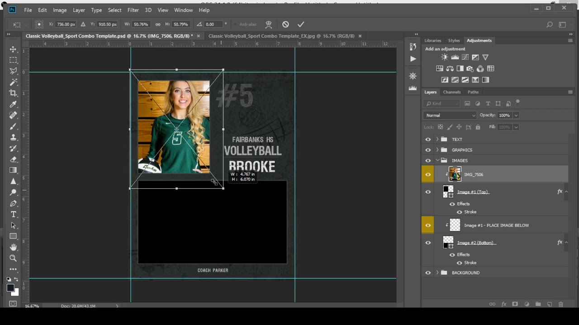Select the Eyedropper tool

13,104
